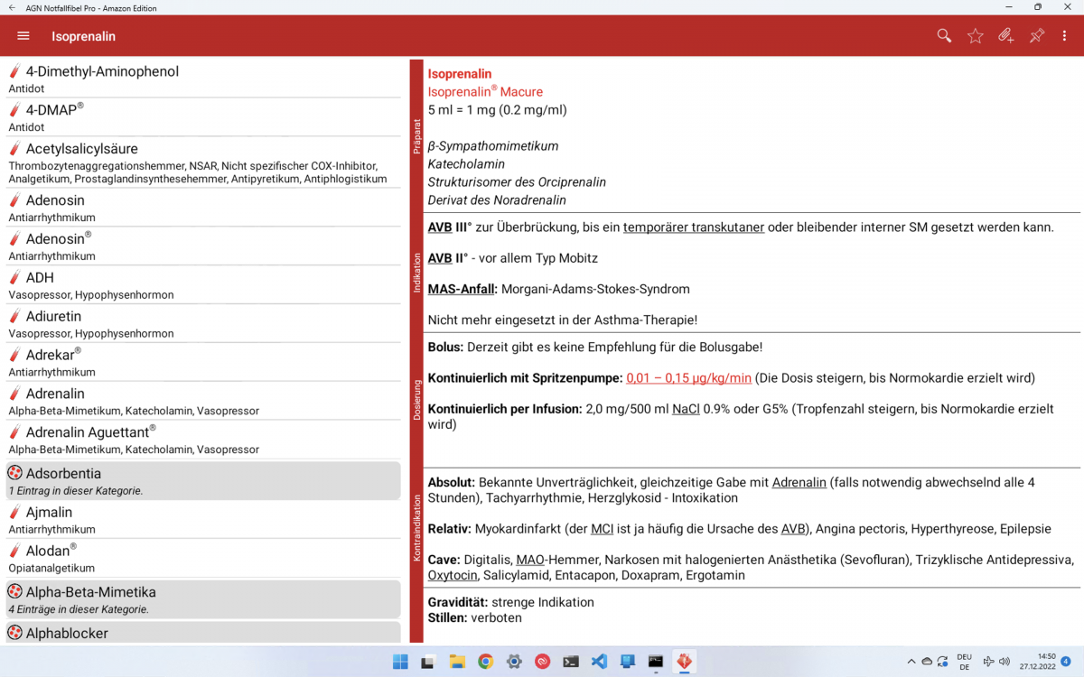Select the Acetylsalicylsäure list entry
The width and height of the screenshot is (1084, 677).
203,162
